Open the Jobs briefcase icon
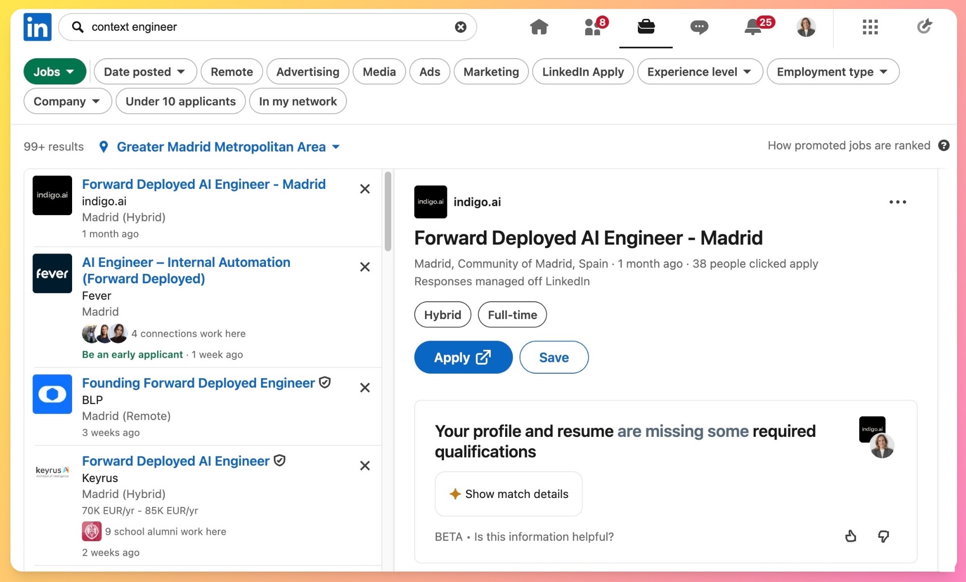Screen dimensions: 966x582 click(x=646, y=26)
